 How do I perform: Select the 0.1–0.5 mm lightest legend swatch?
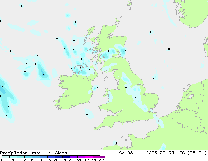(x=6, y=157)
